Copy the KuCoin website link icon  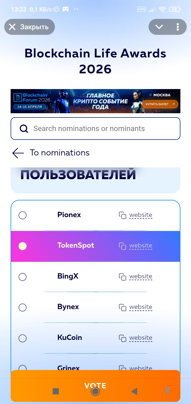point(122,338)
